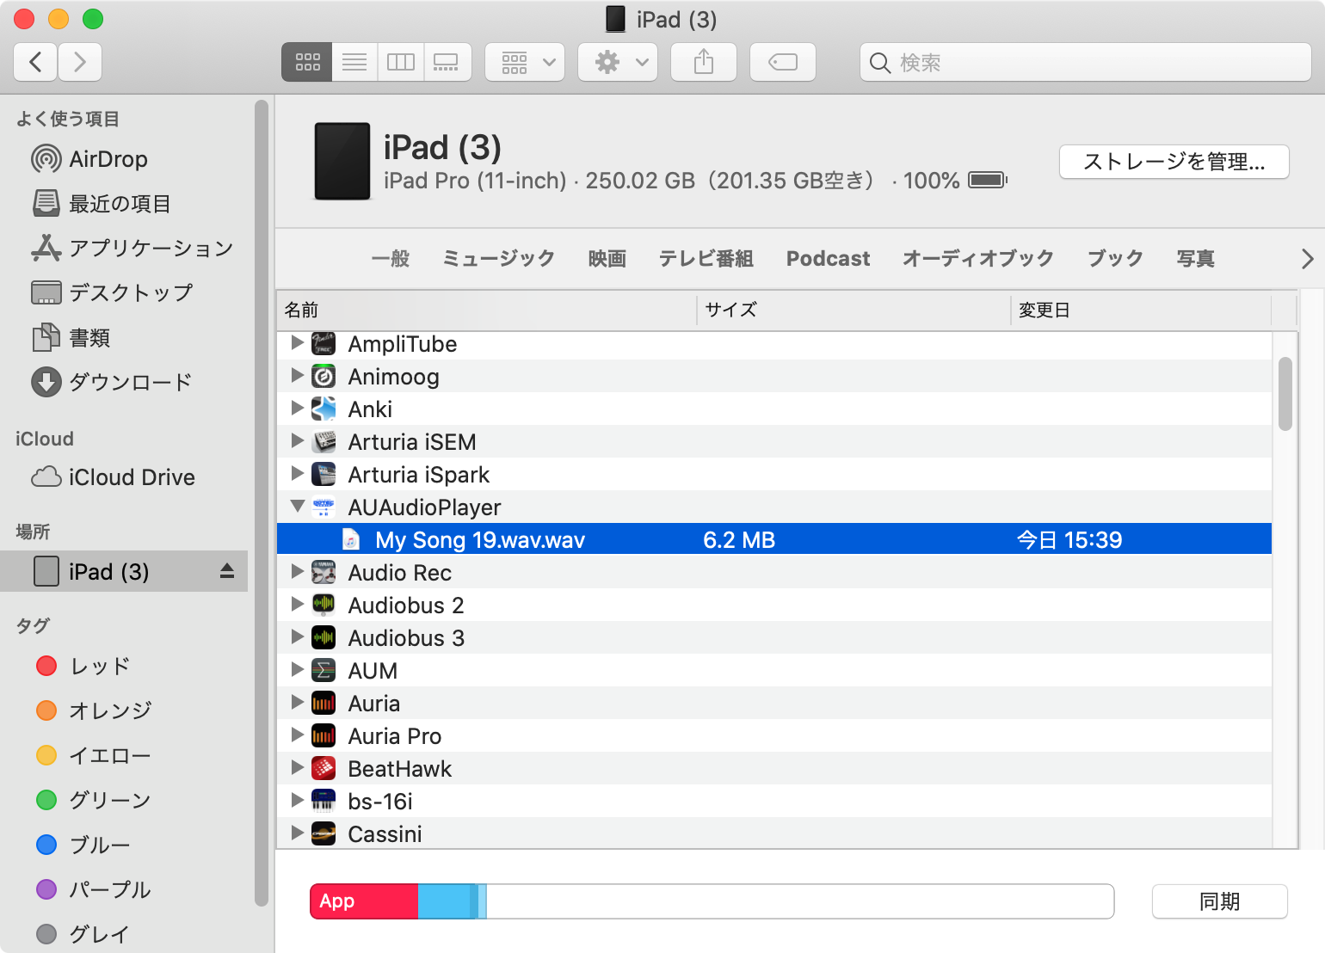Screen dimensions: 1325x953
Task: Click ストレージを管理... button
Action: pos(1174,162)
